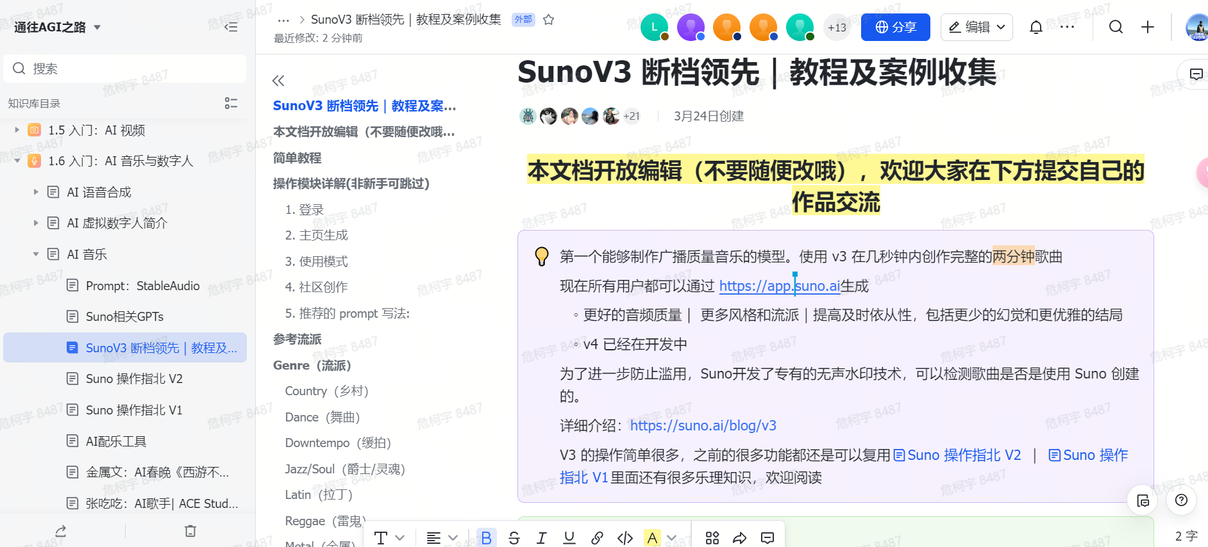Click the search magnifier in top bar

pos(1116,27)
